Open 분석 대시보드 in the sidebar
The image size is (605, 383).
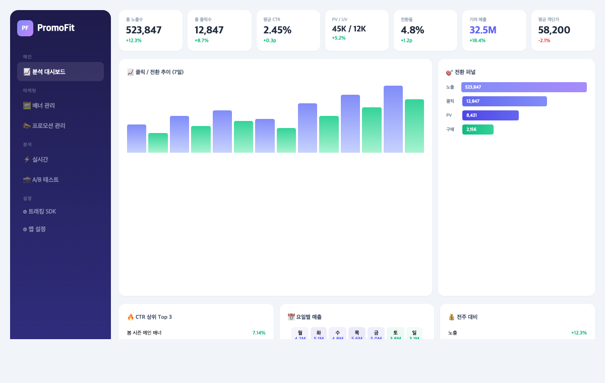[60, 72]
